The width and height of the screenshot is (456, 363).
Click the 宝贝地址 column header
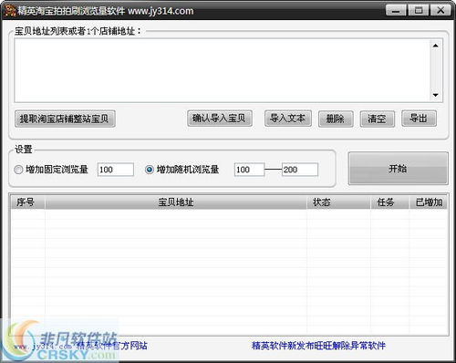(x=176, y=202)
